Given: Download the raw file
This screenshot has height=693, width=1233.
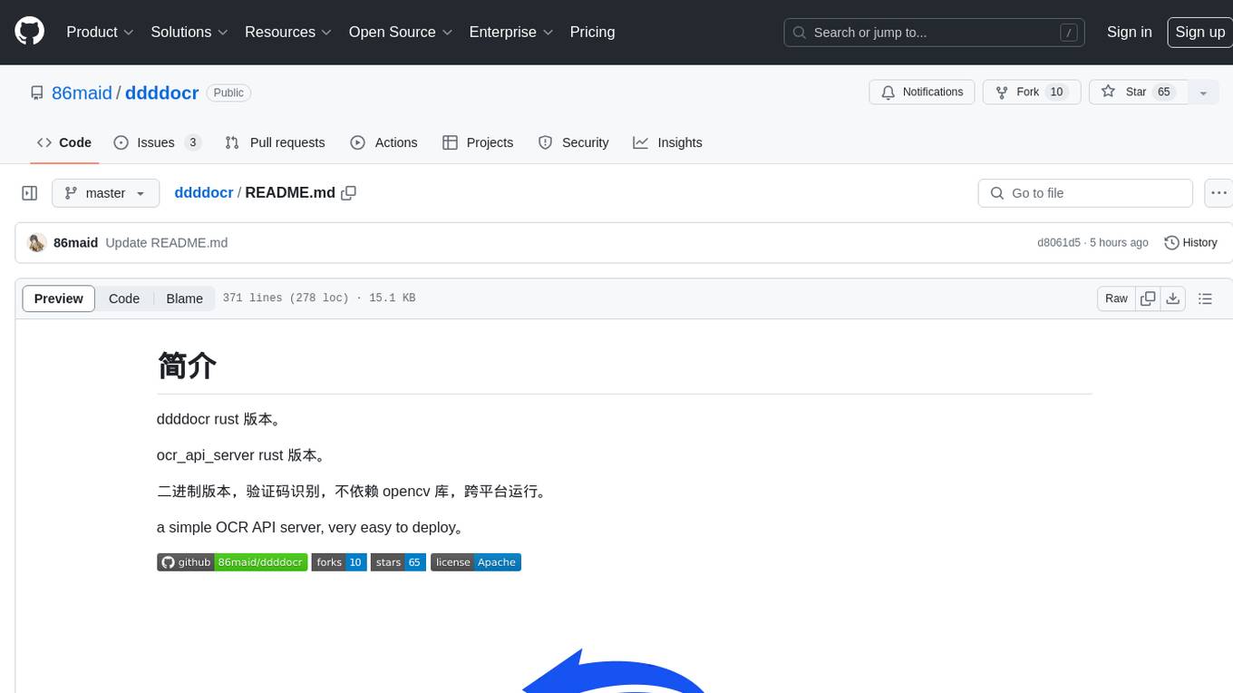Looking at the screenshot, I should point(1173,298).
